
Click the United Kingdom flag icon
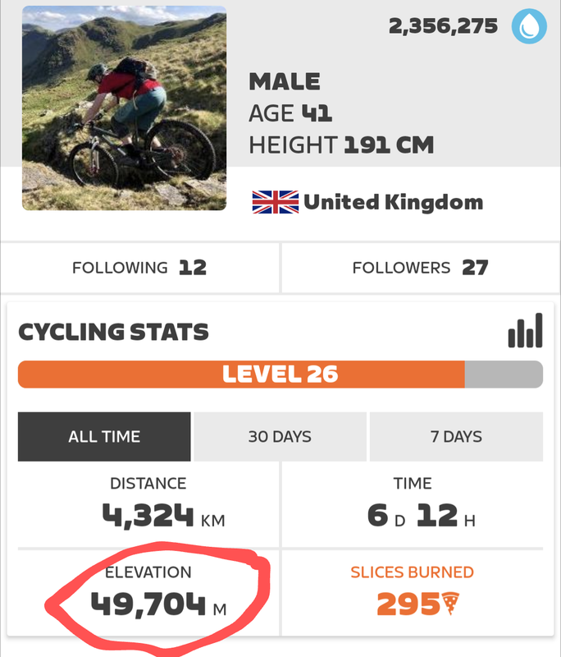tap(275, 202)
